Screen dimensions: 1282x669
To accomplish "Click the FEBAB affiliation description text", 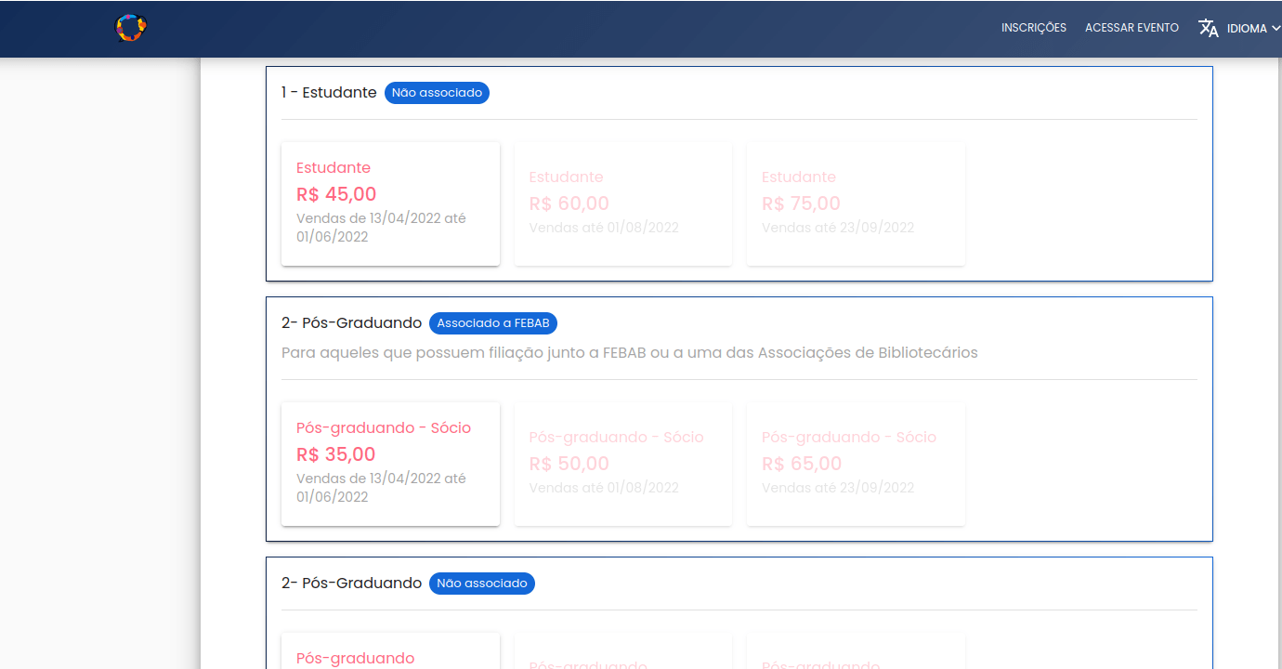I will pyautogui.click(x=629, y=353).
